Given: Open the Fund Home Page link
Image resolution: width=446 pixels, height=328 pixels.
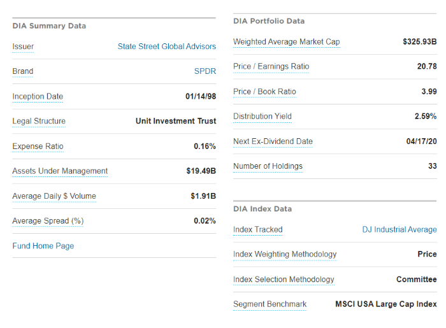Looking at the screenshot, I should (x=43, y=246).
